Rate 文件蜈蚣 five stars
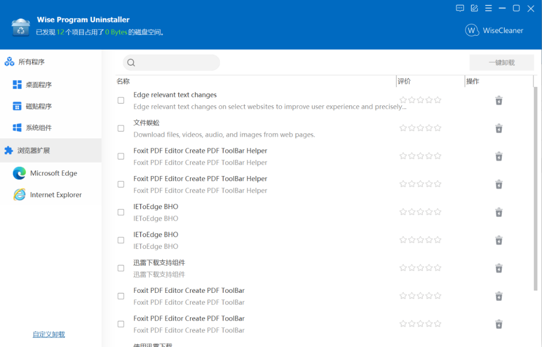 click(438, 128)
